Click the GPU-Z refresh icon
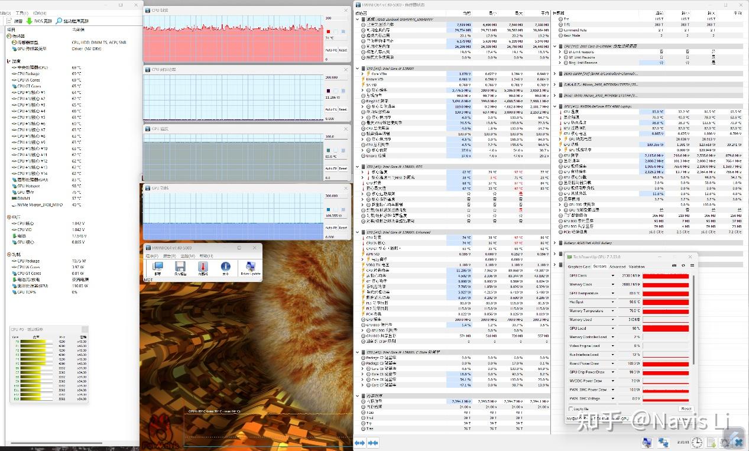Viewport: 749px width, 451px height. (683, 265)
